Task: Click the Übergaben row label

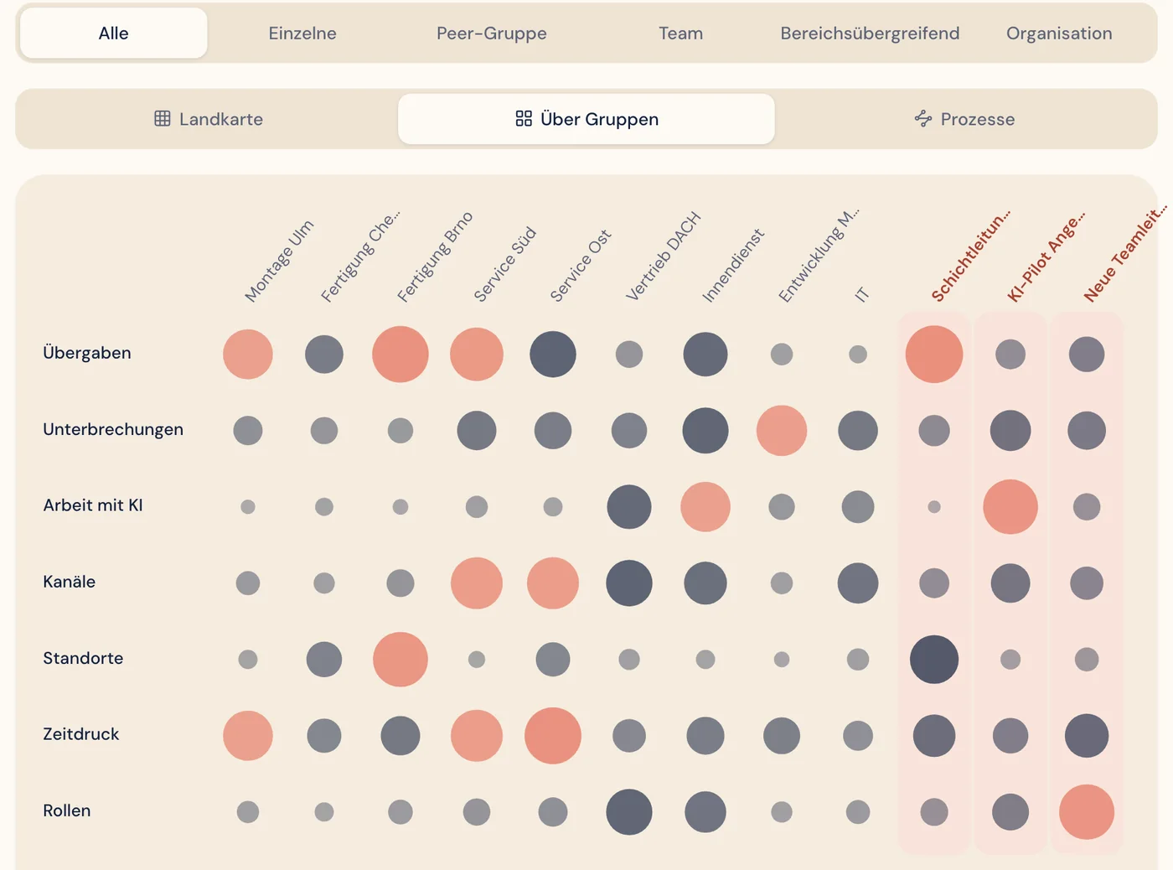Action: tap(87, 353)
